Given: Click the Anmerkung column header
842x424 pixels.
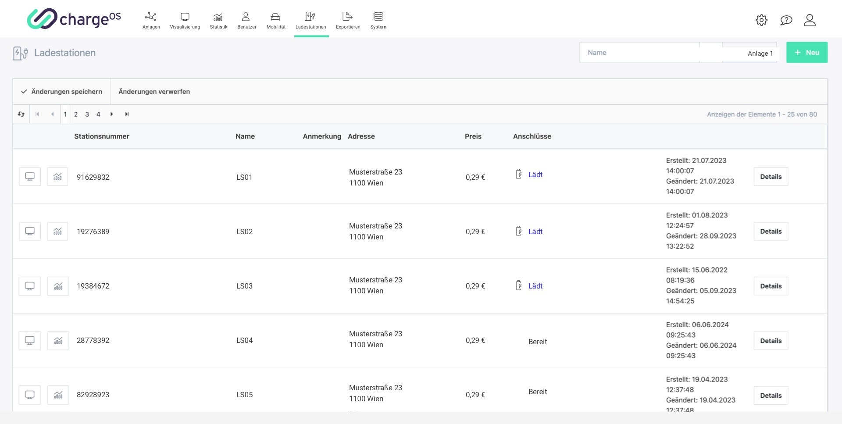Looking at the screenshot, I should coord(322,136).
